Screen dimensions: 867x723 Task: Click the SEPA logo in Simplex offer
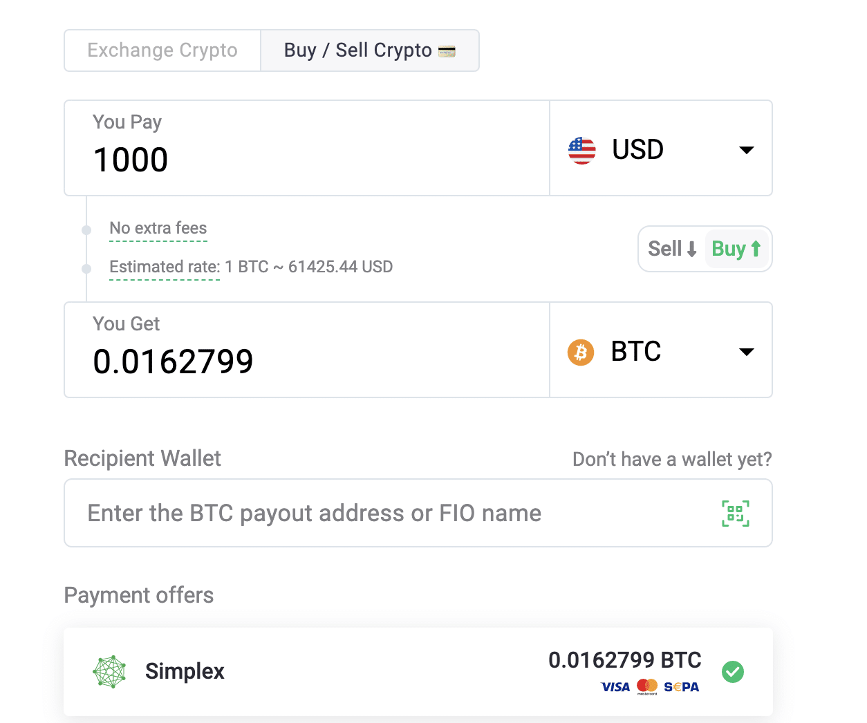pyautogui.click(x=682, y=686)
